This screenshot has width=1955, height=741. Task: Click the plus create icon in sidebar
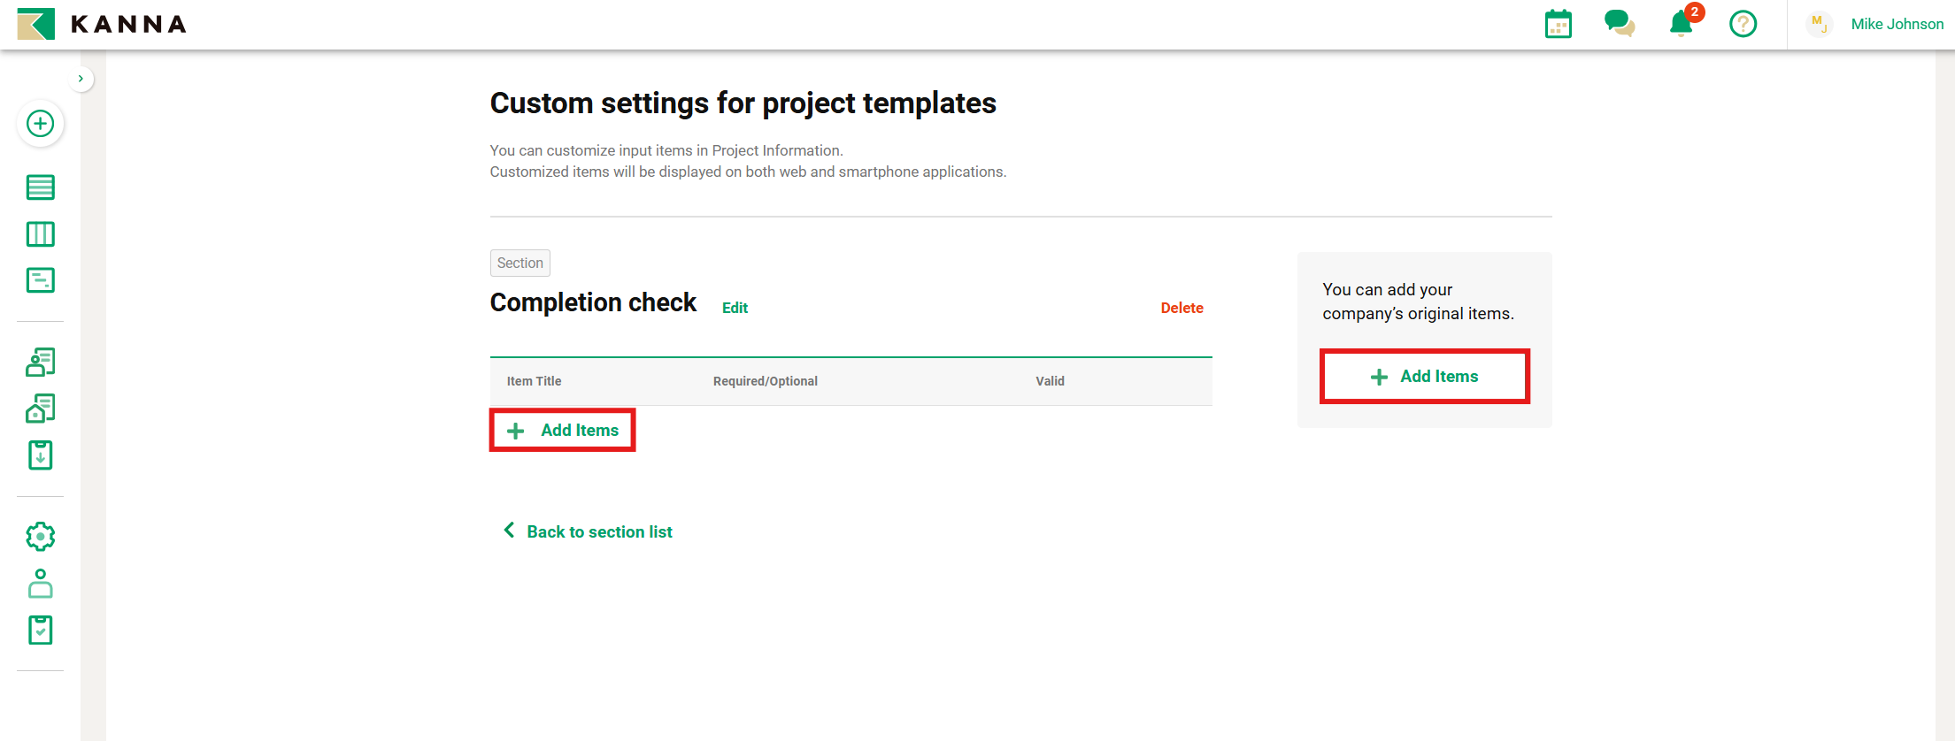[x=40, y=124]
